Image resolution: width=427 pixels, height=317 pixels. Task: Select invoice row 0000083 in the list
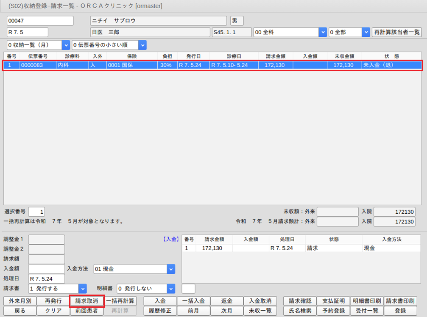coord(212,65)
